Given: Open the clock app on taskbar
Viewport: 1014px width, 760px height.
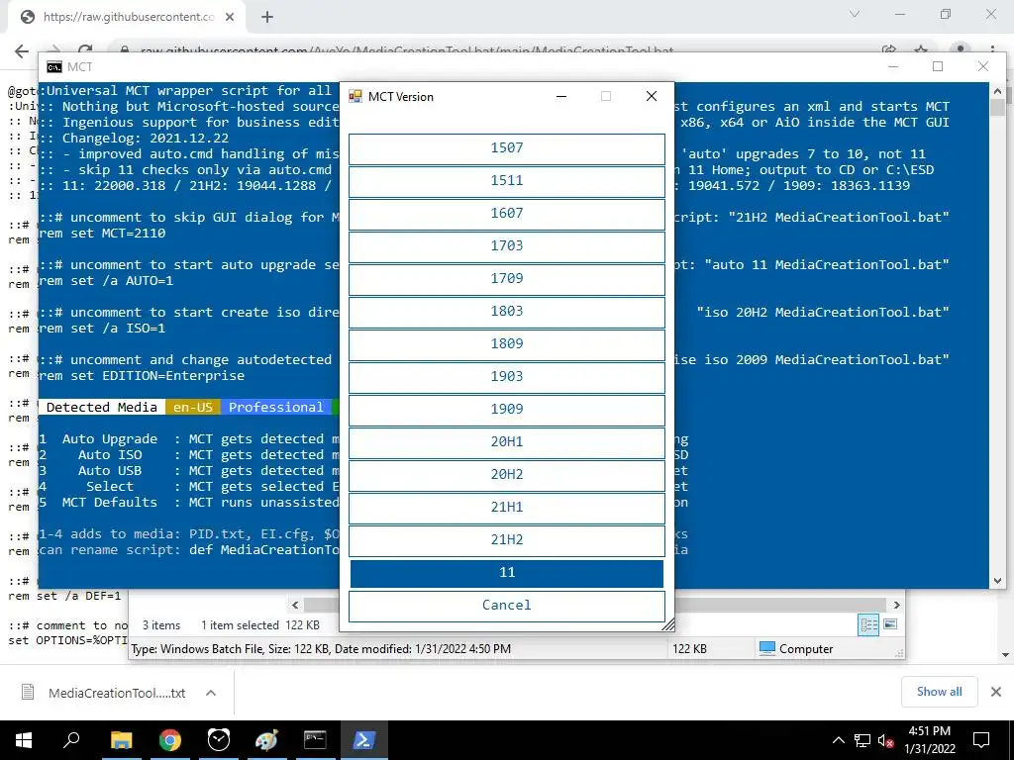Looking at the screenshot, I should (219, 740).
